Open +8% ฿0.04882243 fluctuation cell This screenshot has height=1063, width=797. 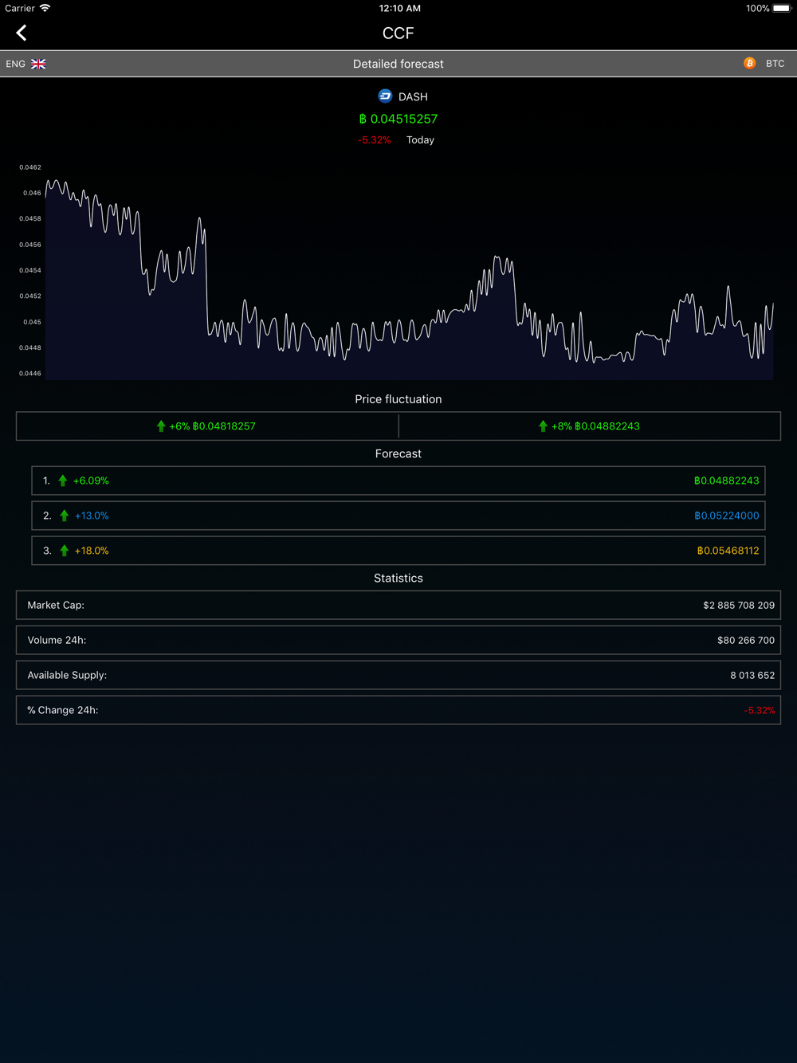(x=590, y=426)
